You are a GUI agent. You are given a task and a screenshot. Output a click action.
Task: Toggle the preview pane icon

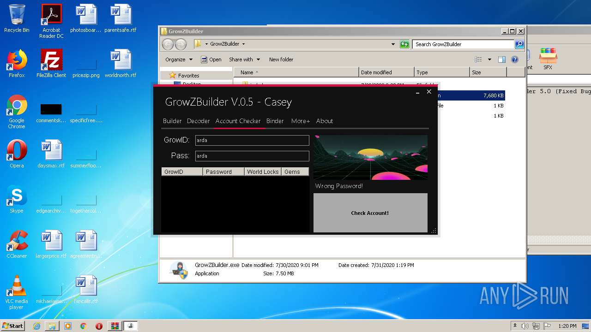[502, 59]
